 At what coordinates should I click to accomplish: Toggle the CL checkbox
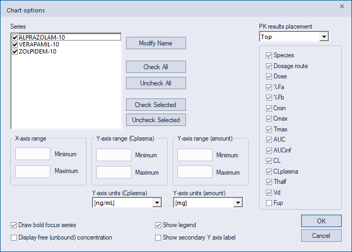[269, 161]
